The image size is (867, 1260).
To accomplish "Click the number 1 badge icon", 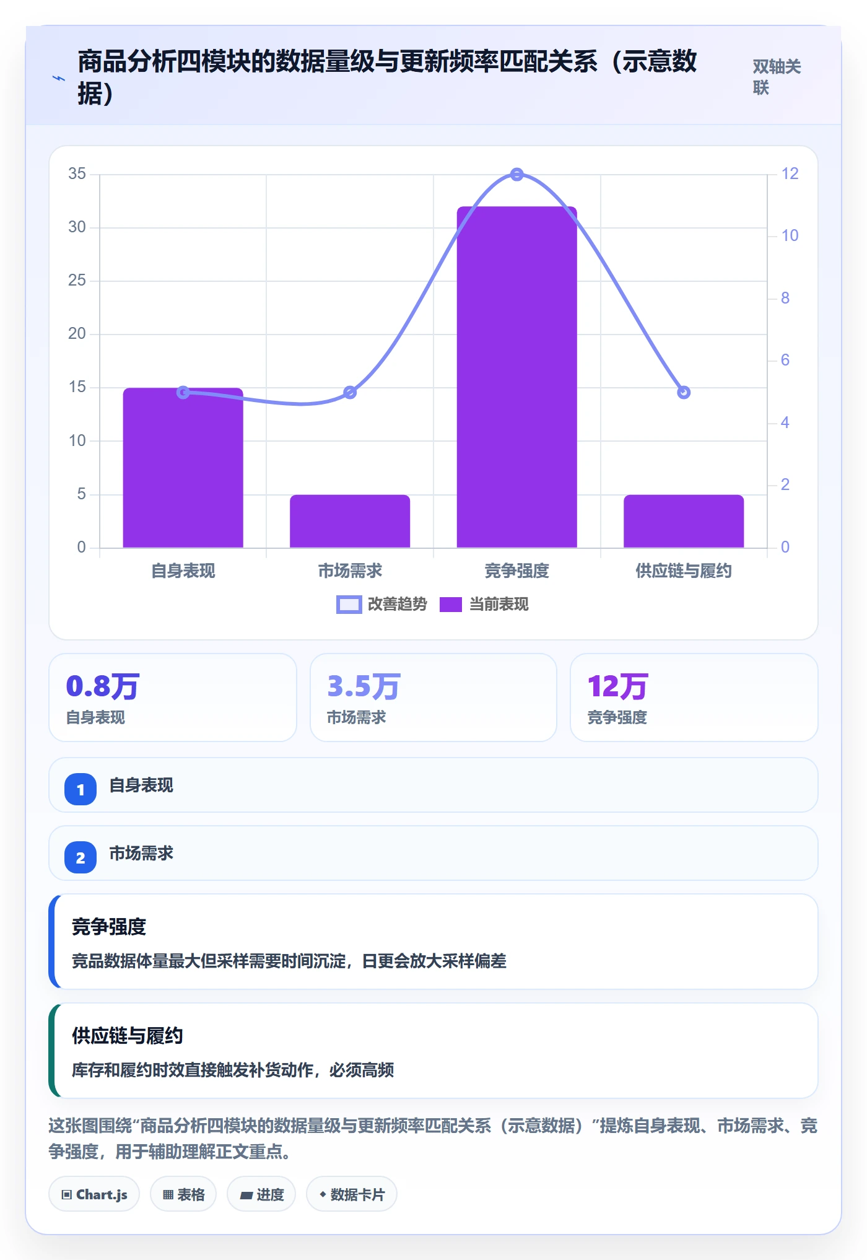I will [x=81, y=789].
